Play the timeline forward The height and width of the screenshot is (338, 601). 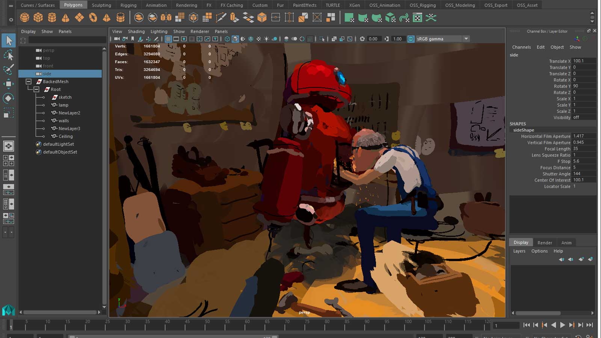tap(562, 325)
